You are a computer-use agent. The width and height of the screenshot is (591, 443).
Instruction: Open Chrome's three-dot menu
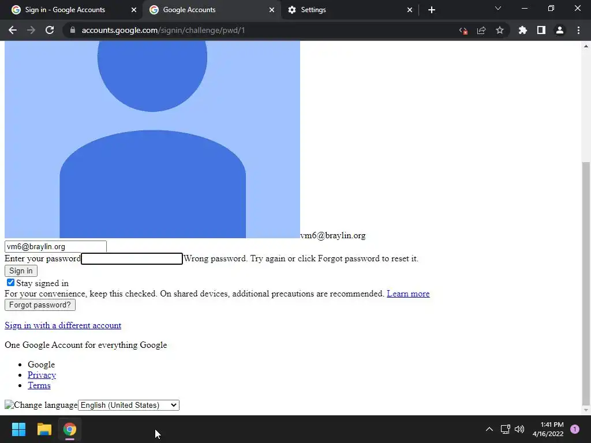(578, 30)
